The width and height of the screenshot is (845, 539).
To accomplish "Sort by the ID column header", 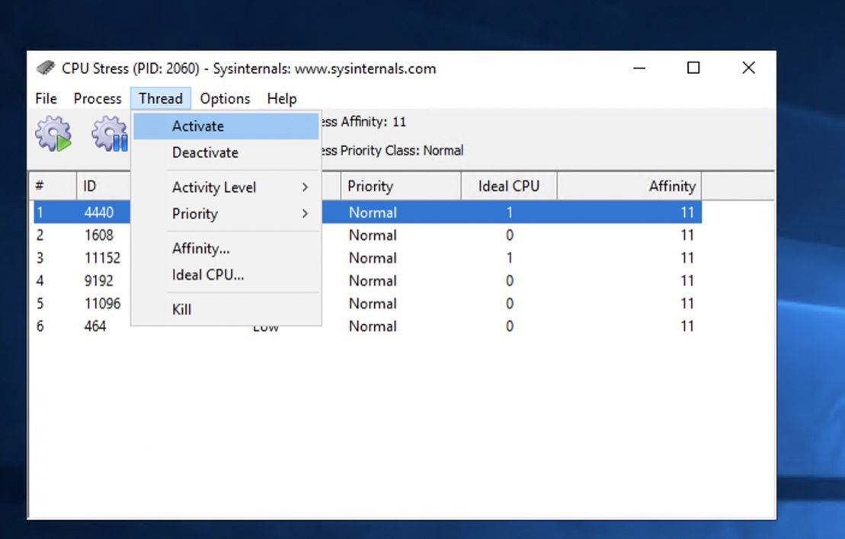I will pyautogui.click(x=104, y=187).
